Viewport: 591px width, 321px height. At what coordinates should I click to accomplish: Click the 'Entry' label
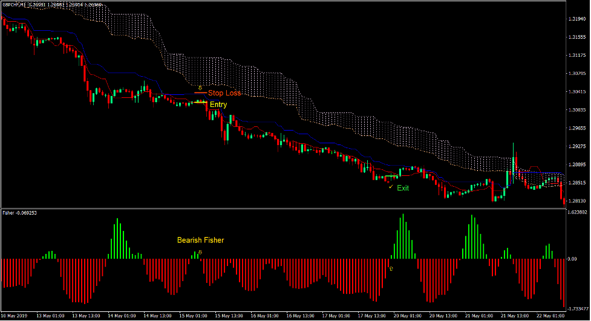pos(218,105)
